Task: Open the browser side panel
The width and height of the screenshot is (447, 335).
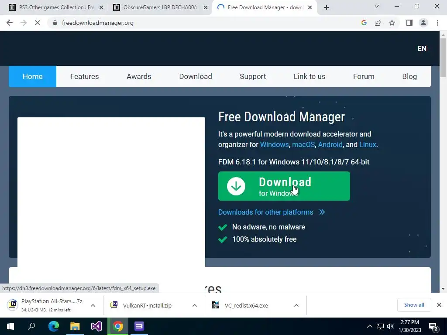Action: (409, 23)
